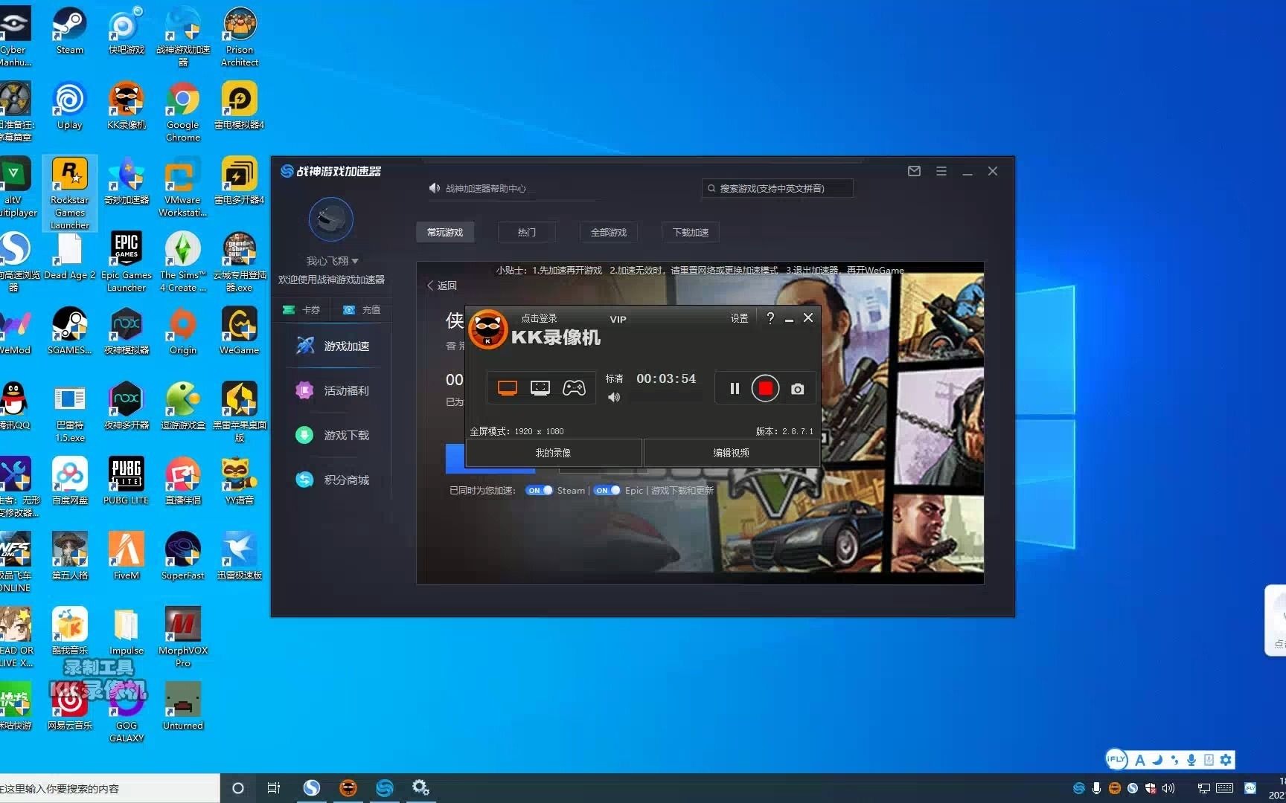Click system tray volume icon

[x=1168, y=788]
